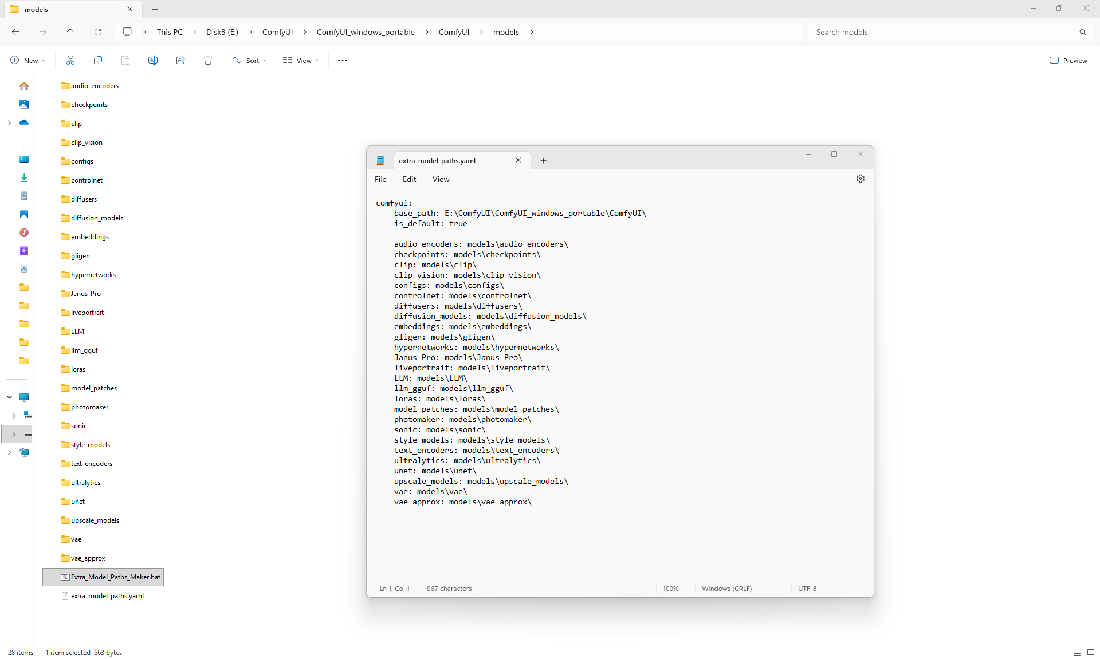Switch to large icons view in status bar
This screenshot has width=1100, height=659.
pos(1090,652)
